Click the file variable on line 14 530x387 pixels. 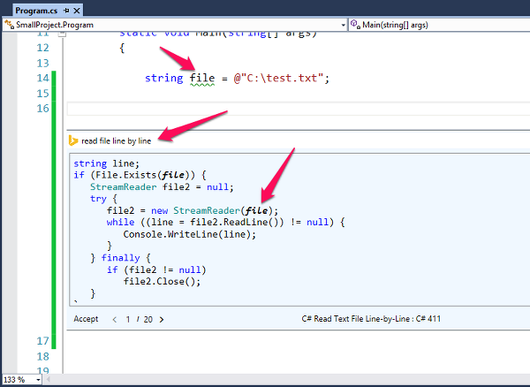(x=201, y=78)
